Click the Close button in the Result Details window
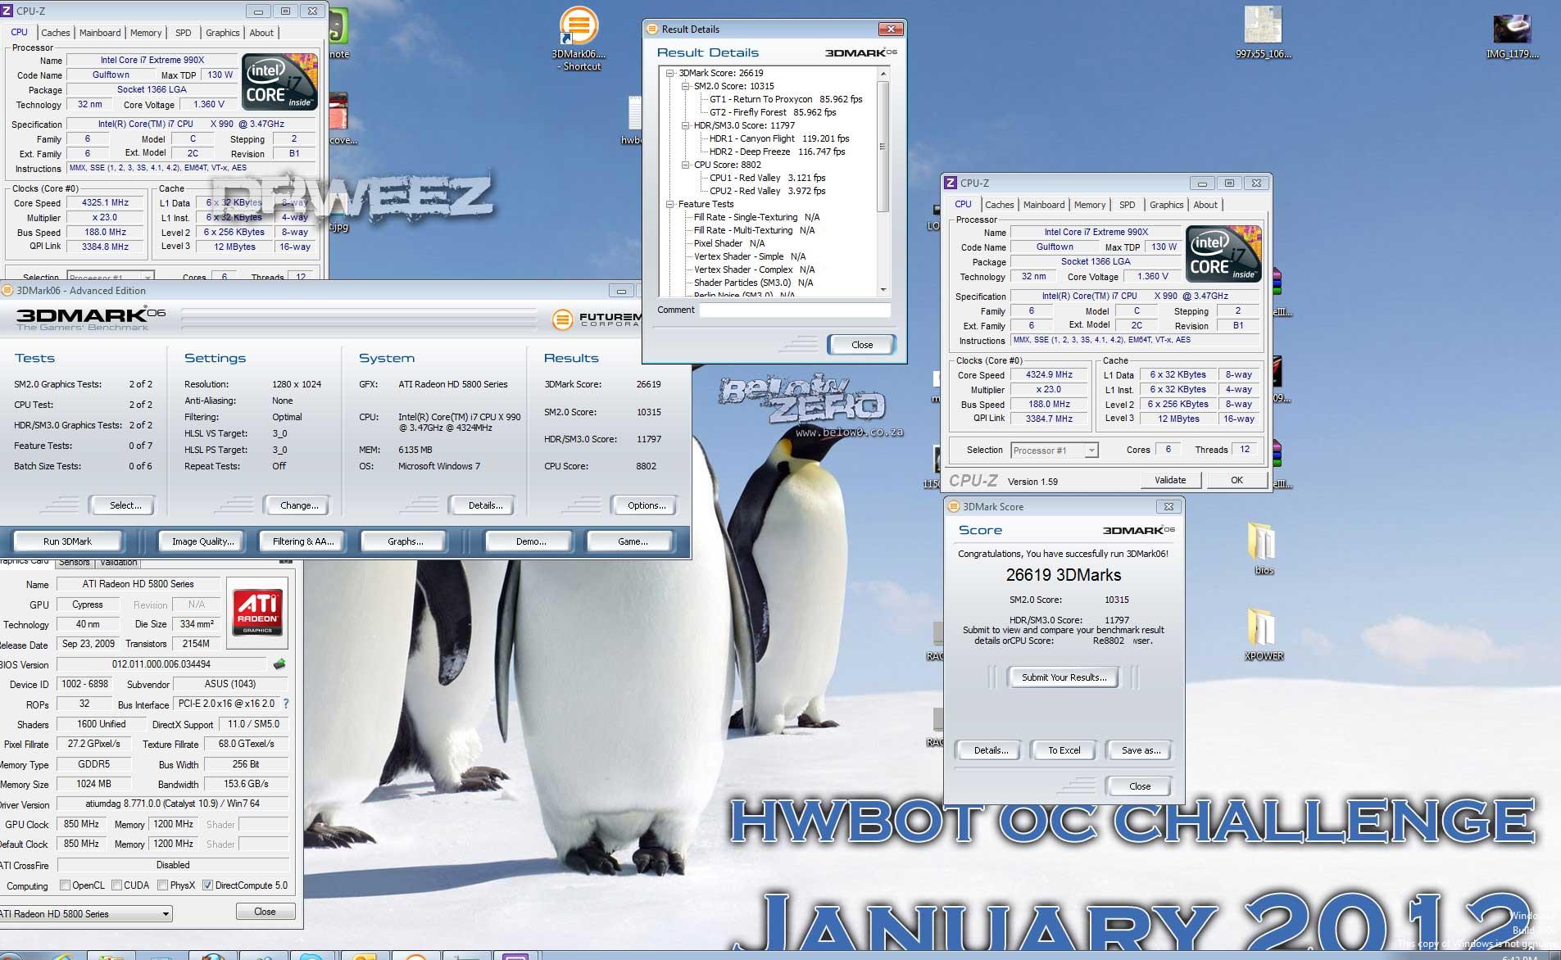1561x960 pixels. point(861,345)
